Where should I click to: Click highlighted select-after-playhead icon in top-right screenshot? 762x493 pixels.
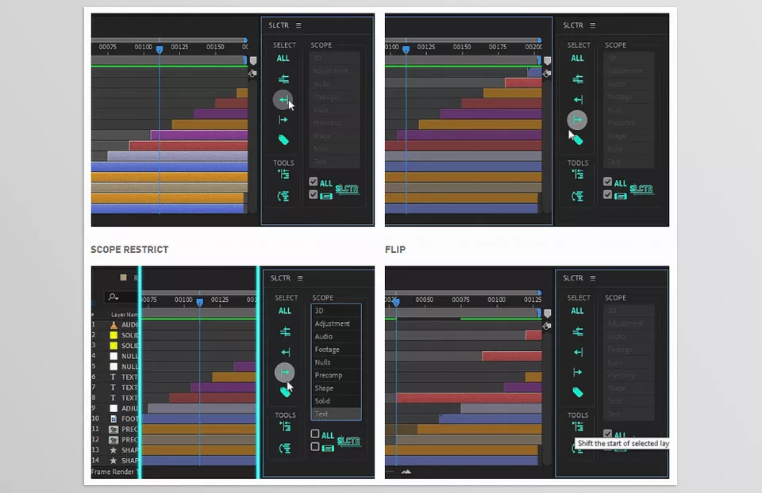click(577, 120)
